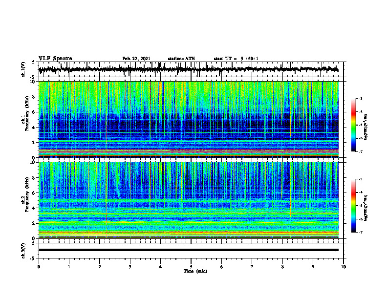Click time axis tick label "10"
This screenshot has width=387, height=299.
(x=344, y=267)
